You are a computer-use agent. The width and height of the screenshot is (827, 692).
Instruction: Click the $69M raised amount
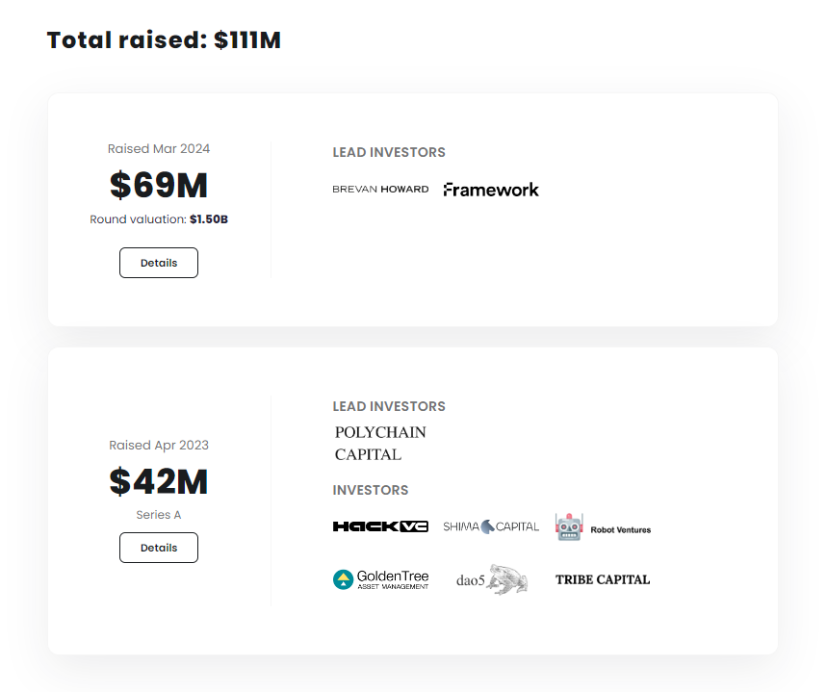pyautogui.click(x=159, y=185)
